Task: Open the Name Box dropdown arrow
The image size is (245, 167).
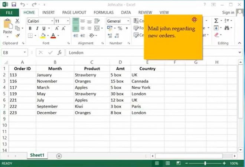Action: pos(25,52)
